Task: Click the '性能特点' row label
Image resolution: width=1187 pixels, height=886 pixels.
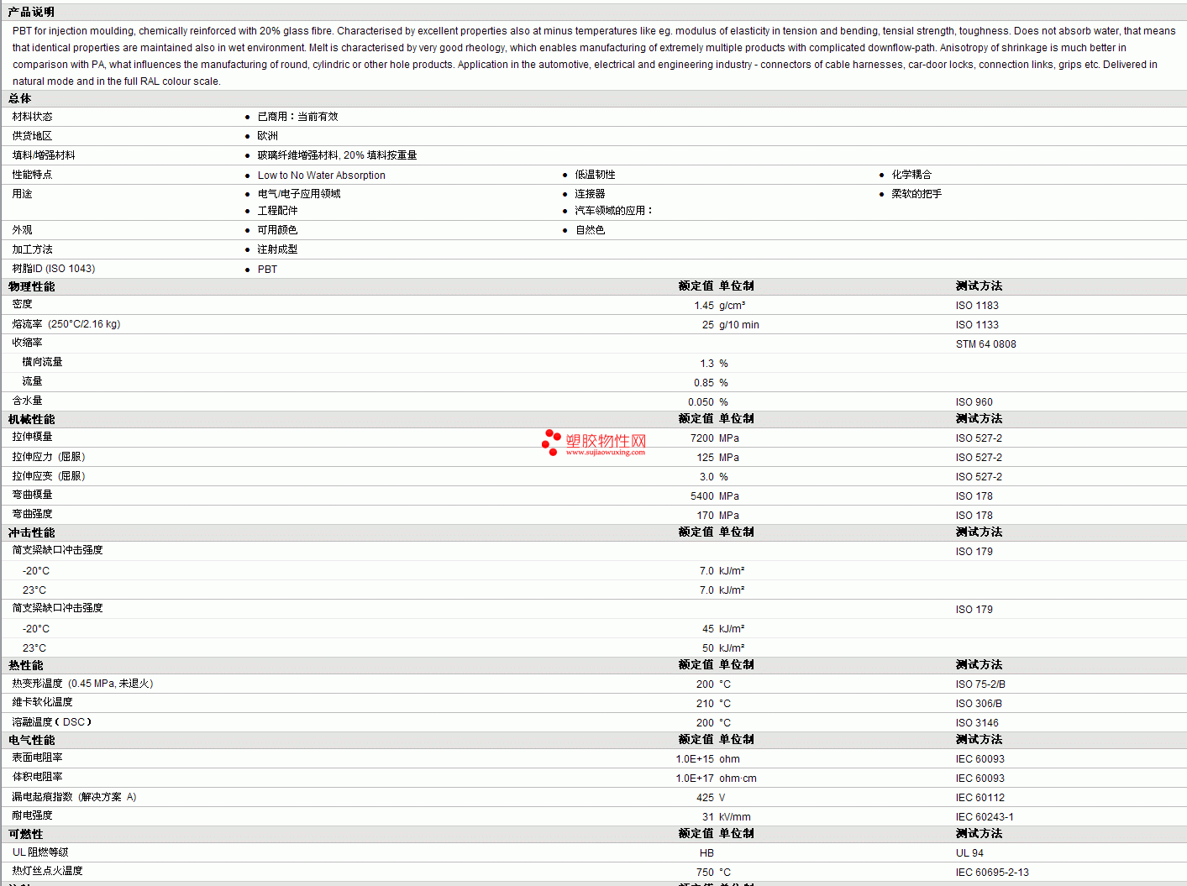Action: point(32,175)
